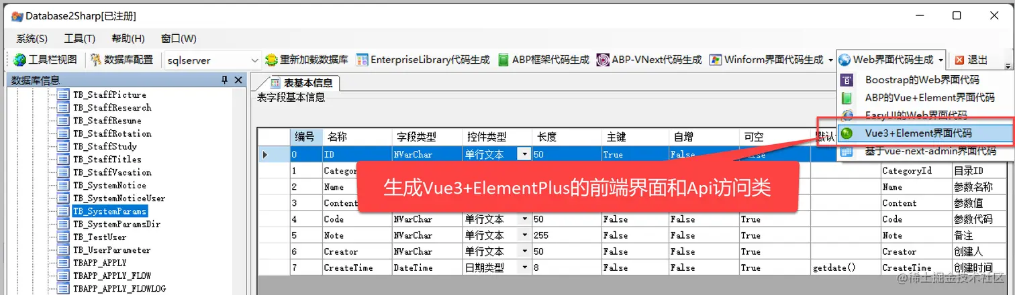Select TBAPP_APPLY table in tree

[x=99, y=263]
